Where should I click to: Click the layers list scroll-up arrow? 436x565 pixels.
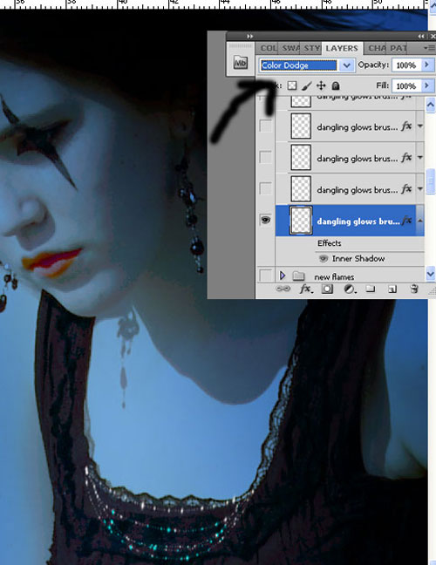pos(430,105)
